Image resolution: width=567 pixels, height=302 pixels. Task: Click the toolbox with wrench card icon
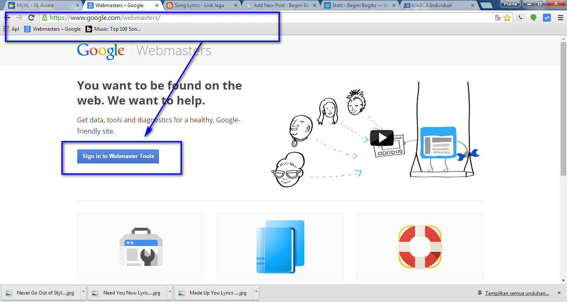point(141,247)
